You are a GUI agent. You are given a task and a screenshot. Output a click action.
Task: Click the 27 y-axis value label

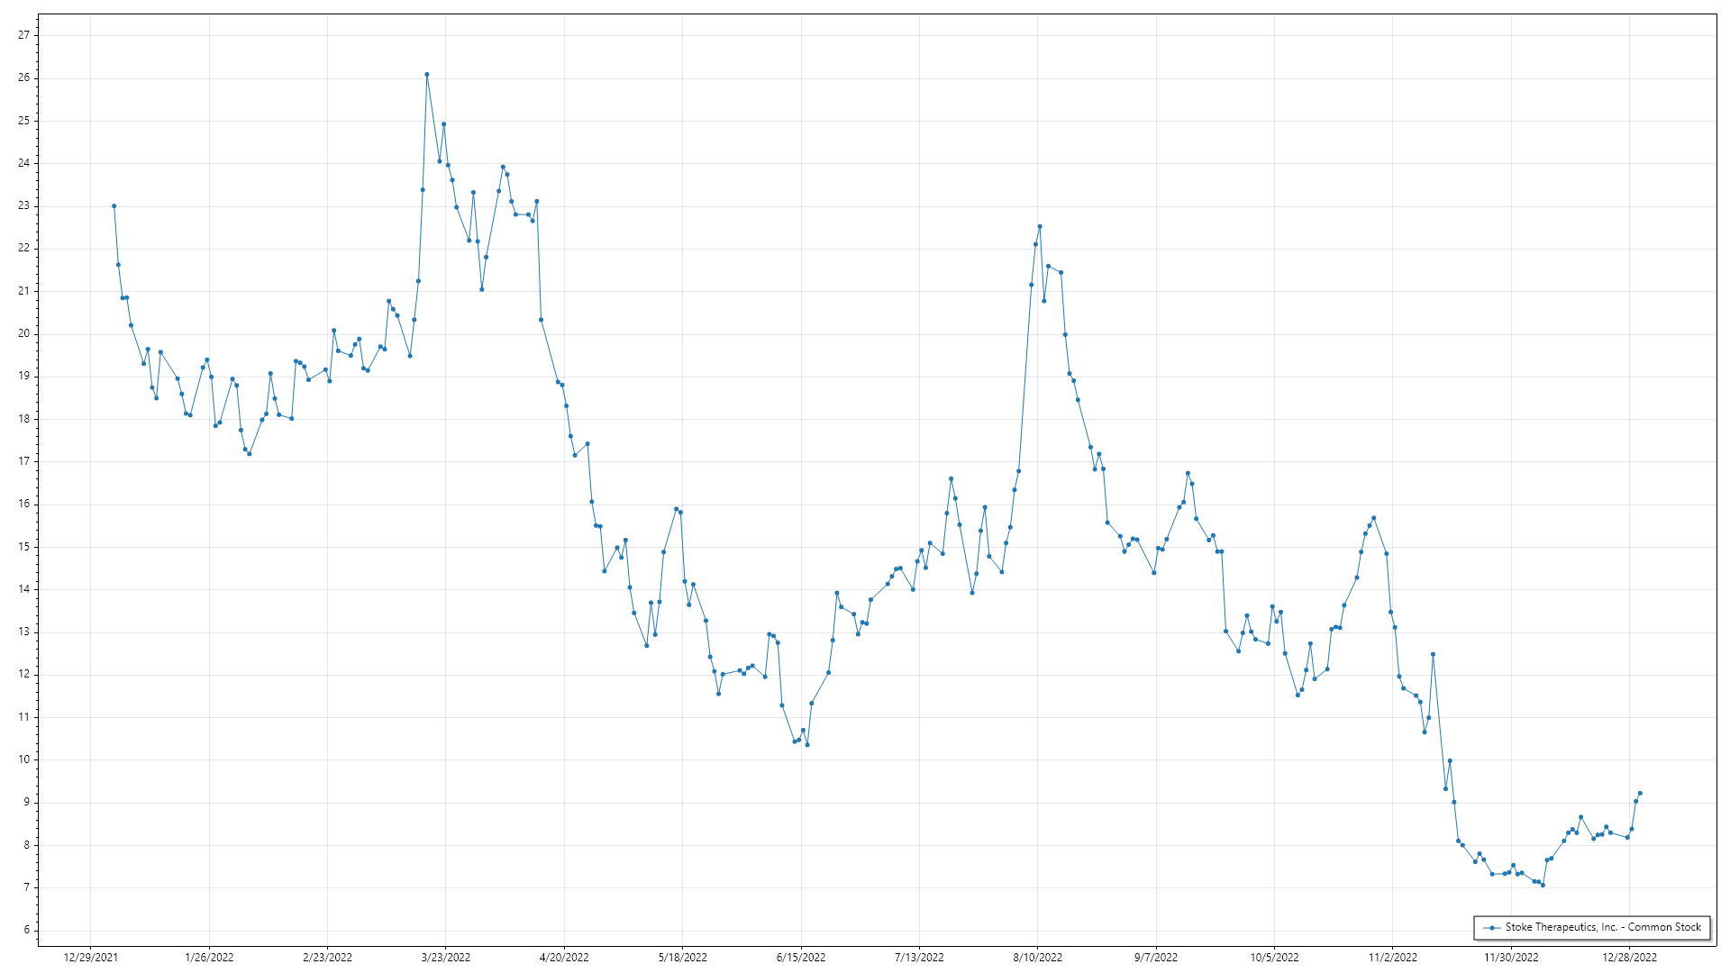pos(24,35)
